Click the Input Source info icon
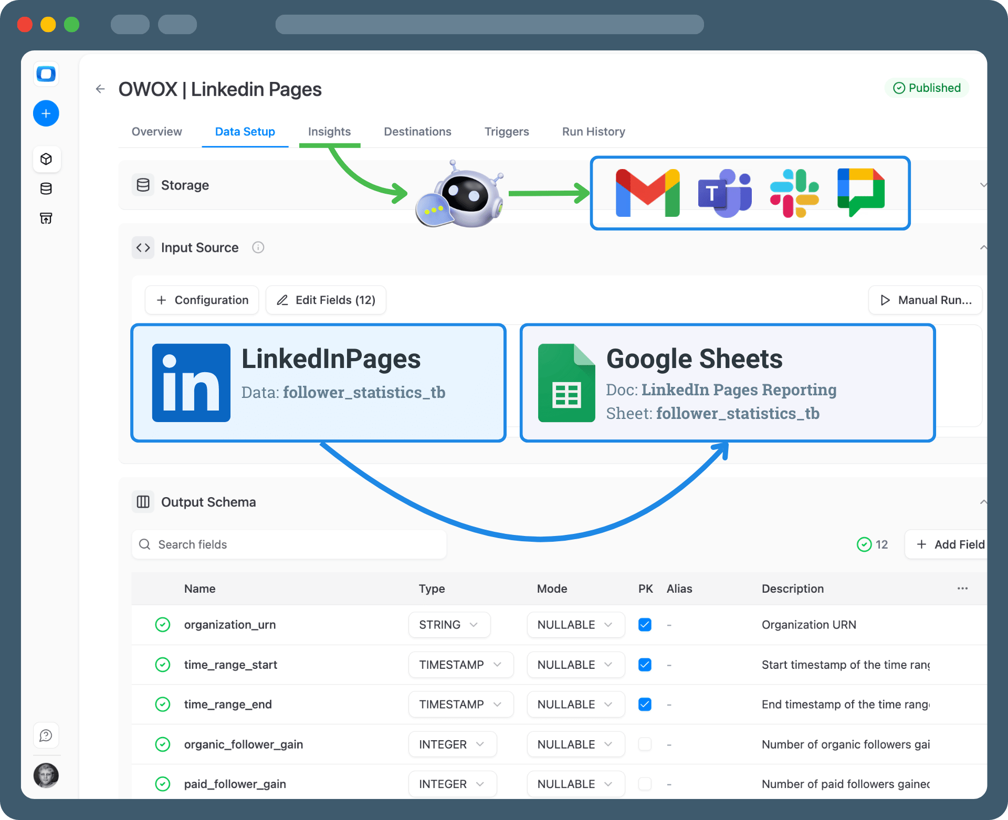 (258, 247)
